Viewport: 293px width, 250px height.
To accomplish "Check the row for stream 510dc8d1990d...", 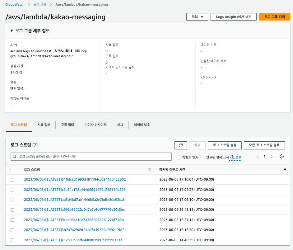I will coord(12,180).
